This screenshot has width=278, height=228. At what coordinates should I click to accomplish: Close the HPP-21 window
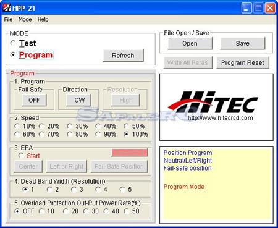point(270,8)
